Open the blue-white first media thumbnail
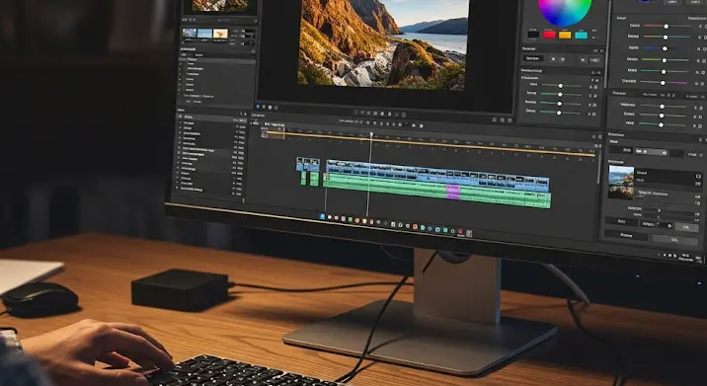Screen dimensions: 707x386 pyautogui.click(x=190, y=33)
